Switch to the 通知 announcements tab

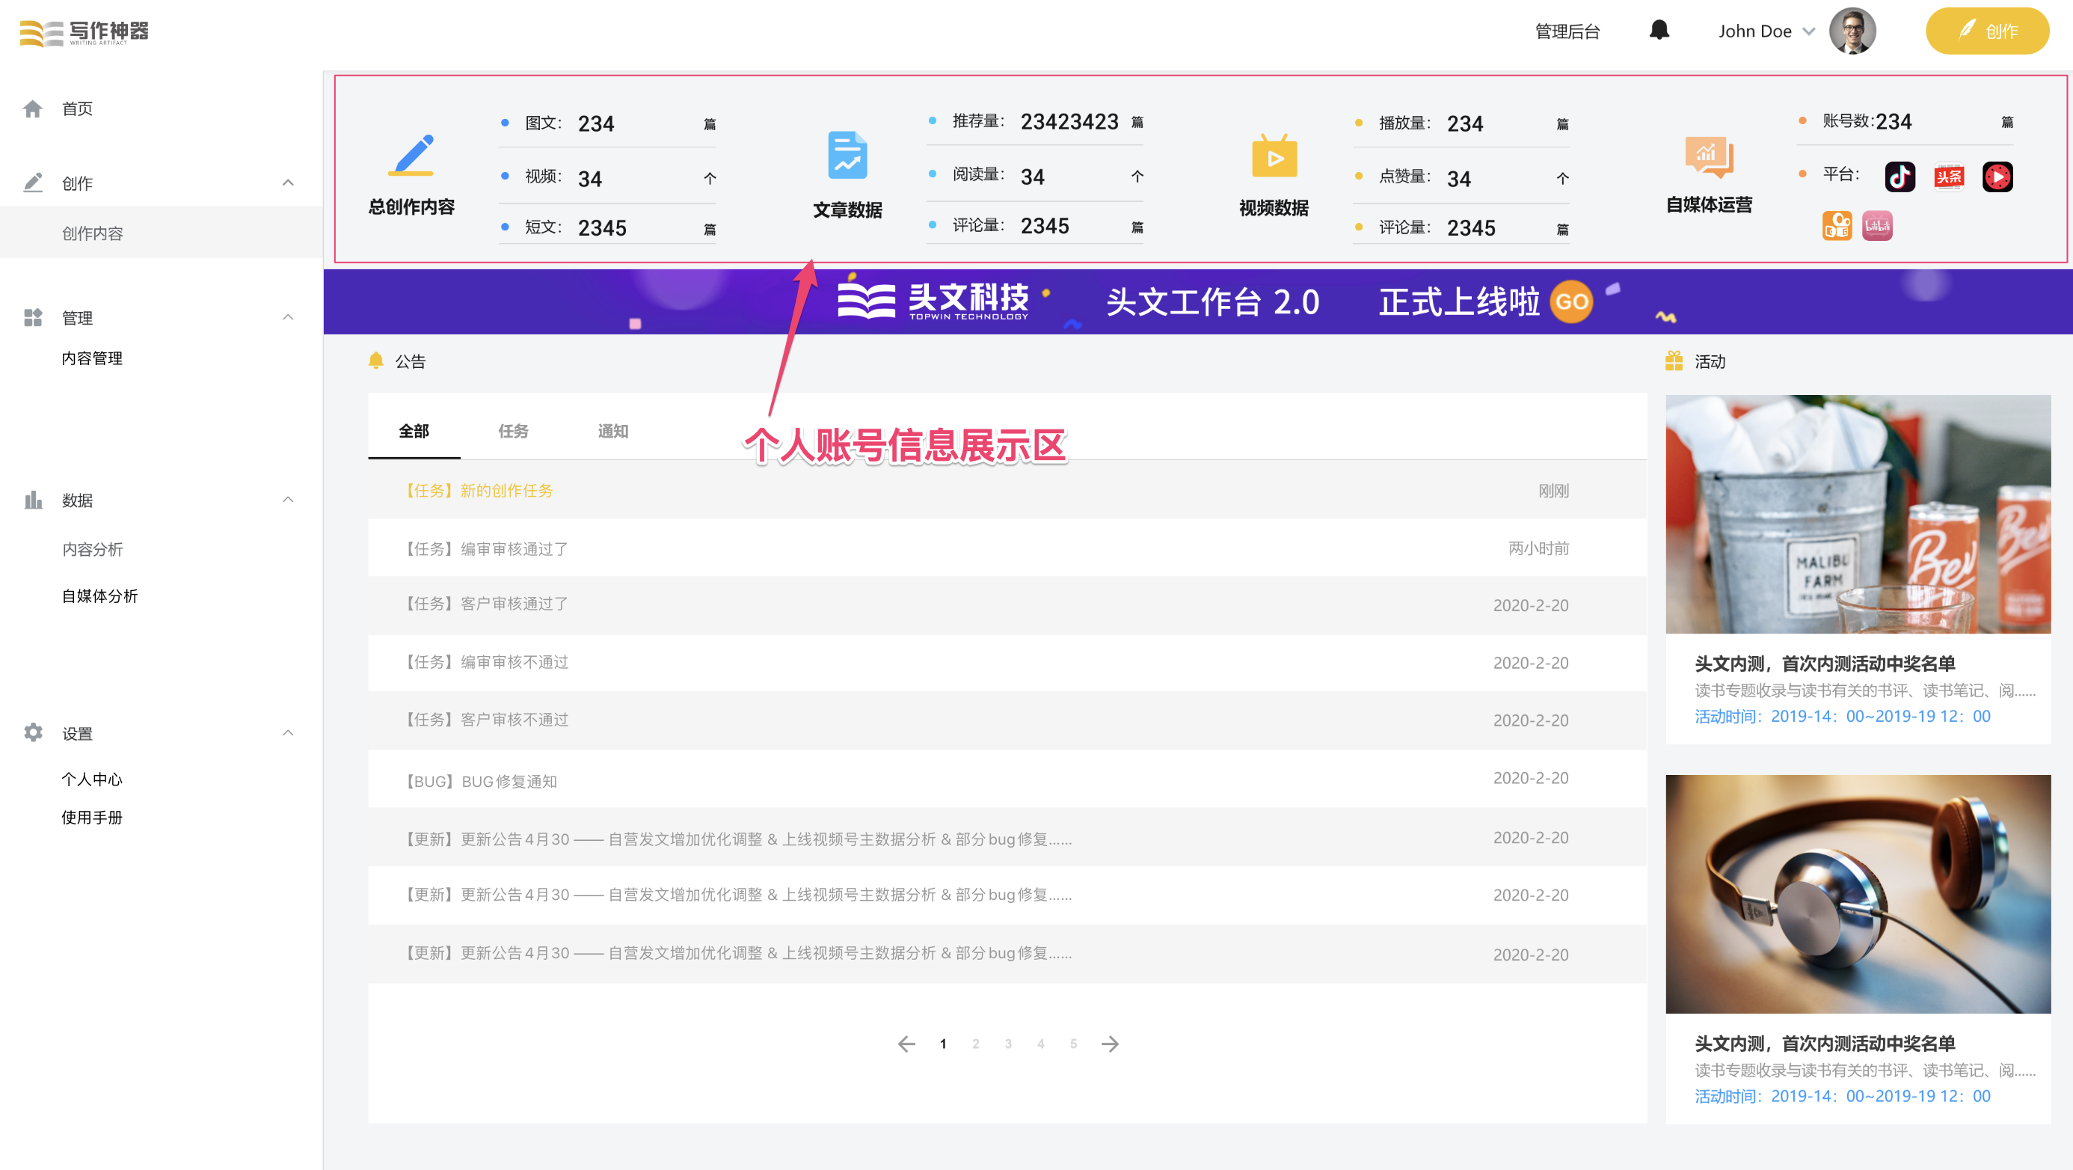612,431
